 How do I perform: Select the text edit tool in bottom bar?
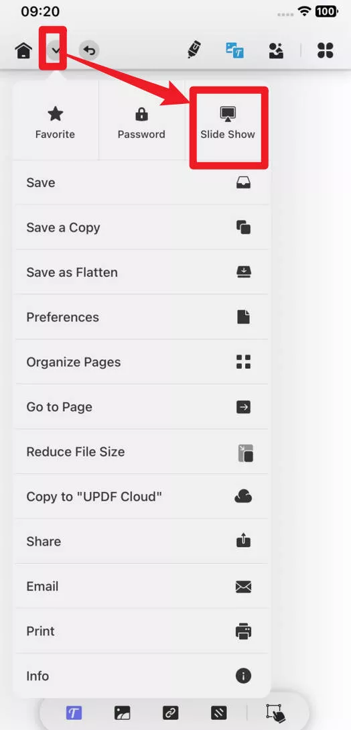74,713
